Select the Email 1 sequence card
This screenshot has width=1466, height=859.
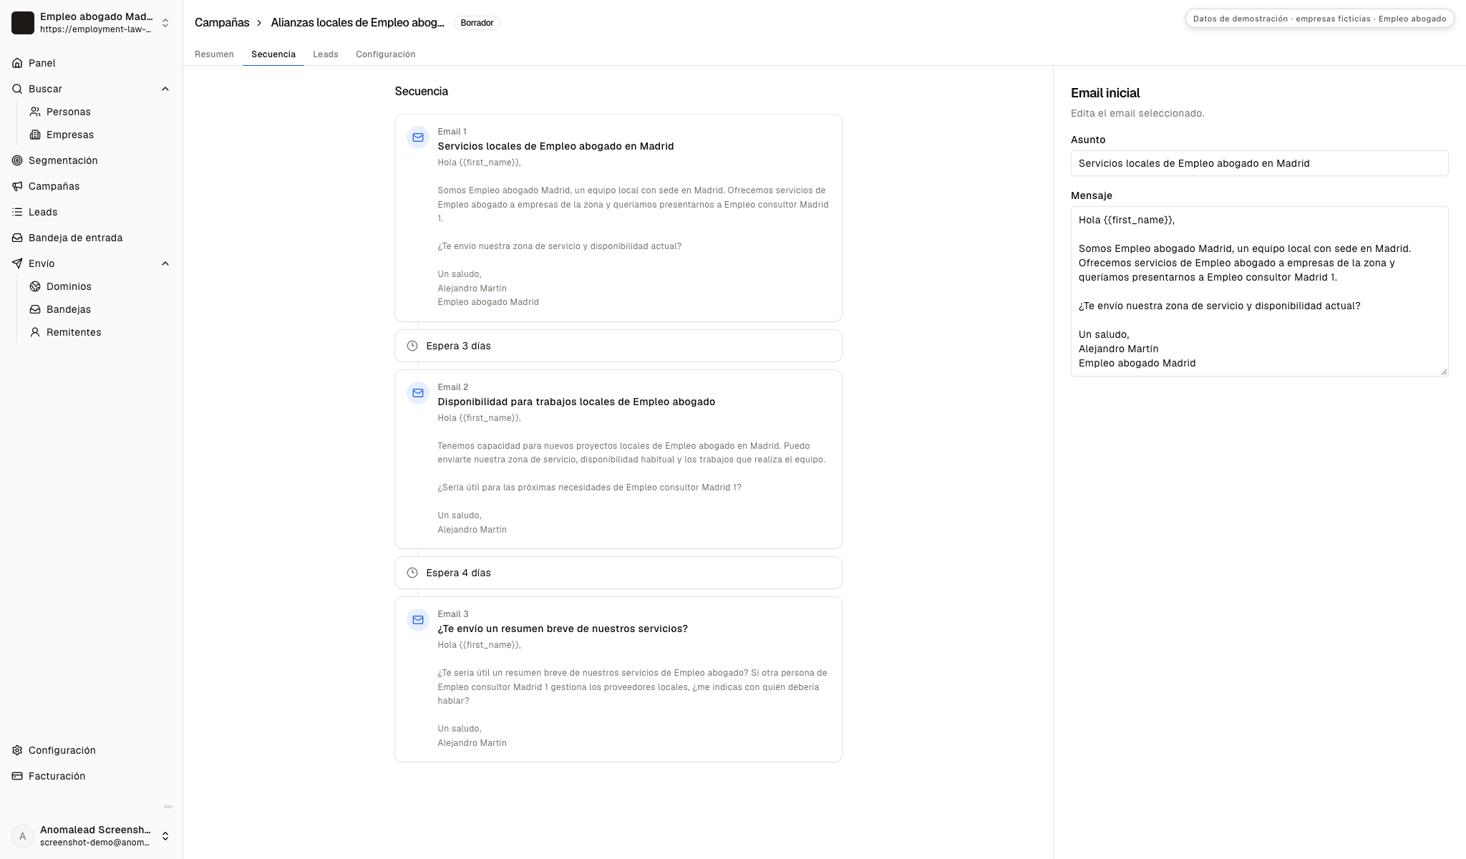point(618,218)
